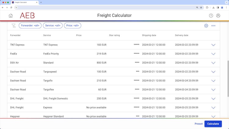Image resolution: width=229 pixels, height=129 pixels.
Task: Open the browser extensions puzzle icon
Action: (x=207, y=7)
